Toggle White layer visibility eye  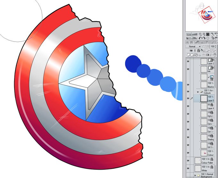pos(188,168)
